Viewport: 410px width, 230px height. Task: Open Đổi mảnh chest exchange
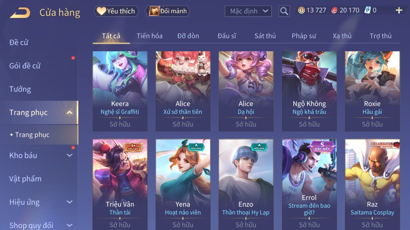pyautogui.click(x=168, y=11)
